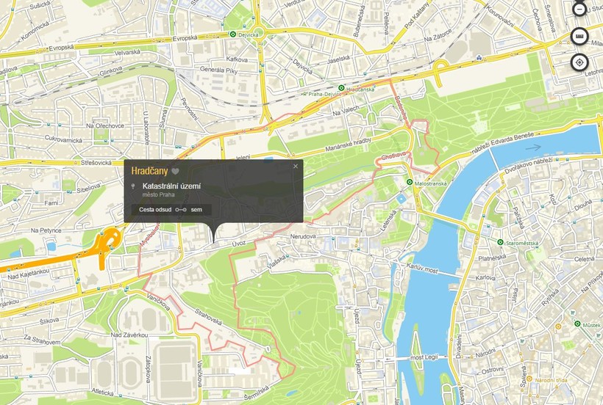
Task: Click the Můstek metro station marker
Action: pyautogui.click(x=577, y=323)
